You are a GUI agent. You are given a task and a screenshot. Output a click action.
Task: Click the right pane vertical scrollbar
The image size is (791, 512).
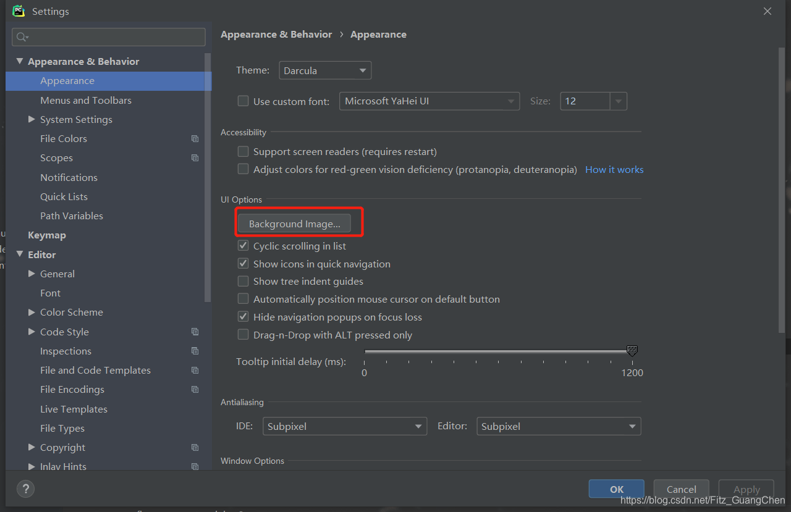tap(782, 191)
